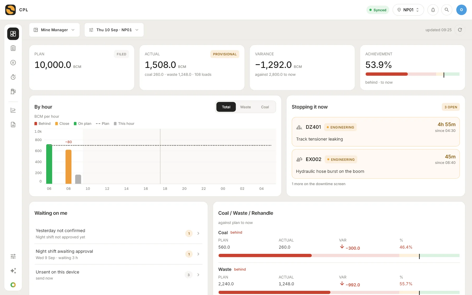Switch chart to Total tab
The height and width of the screenshot is (295, 472).
click(x=226, y=107)
